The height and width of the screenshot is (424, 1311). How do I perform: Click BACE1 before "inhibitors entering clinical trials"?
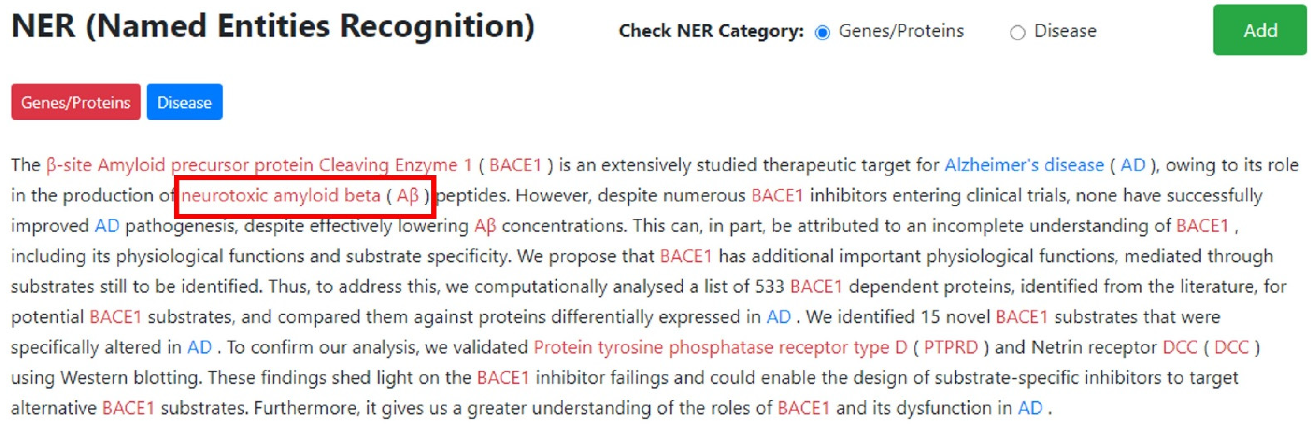tap(777, 196)
